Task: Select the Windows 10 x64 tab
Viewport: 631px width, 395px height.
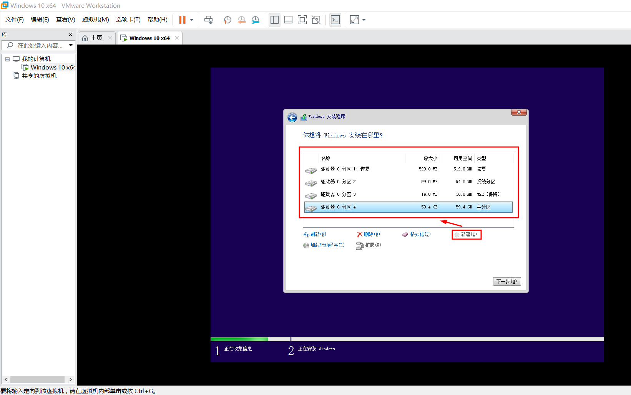Action: [x=149, y=38]
